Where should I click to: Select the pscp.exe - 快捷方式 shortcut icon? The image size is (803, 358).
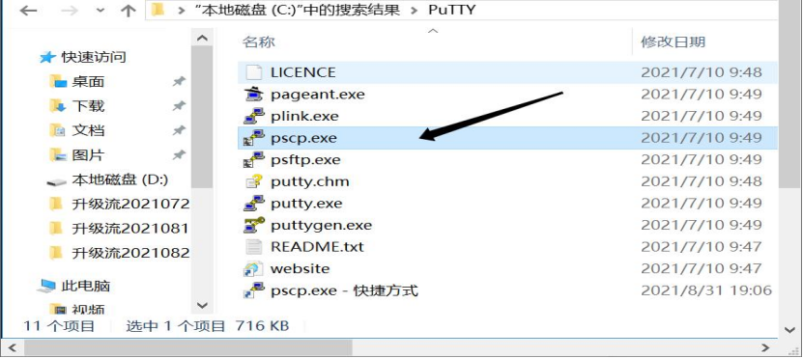[254, 291]
